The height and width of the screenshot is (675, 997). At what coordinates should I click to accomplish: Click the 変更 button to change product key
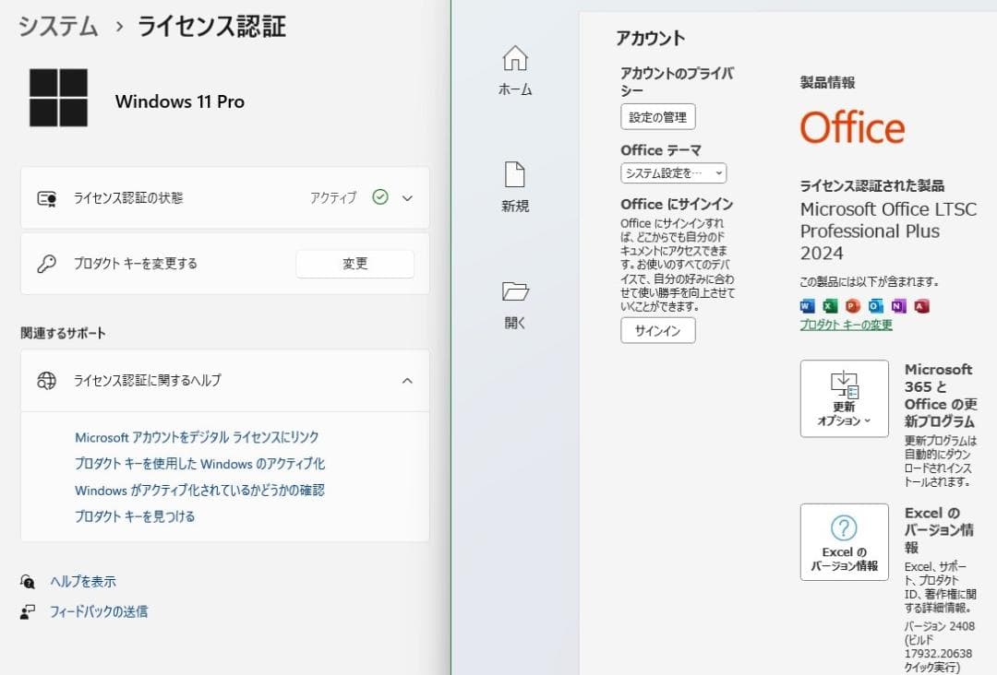pos(354,264)
